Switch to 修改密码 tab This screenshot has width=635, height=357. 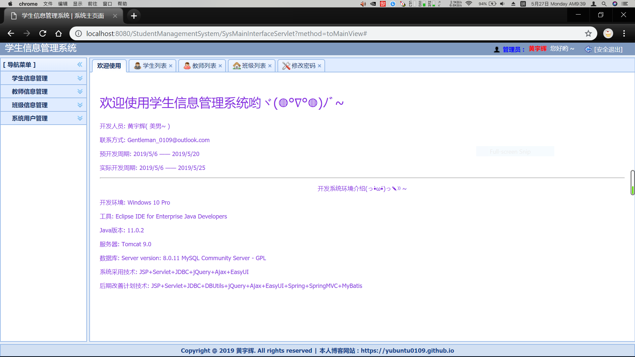click(303, 66)
